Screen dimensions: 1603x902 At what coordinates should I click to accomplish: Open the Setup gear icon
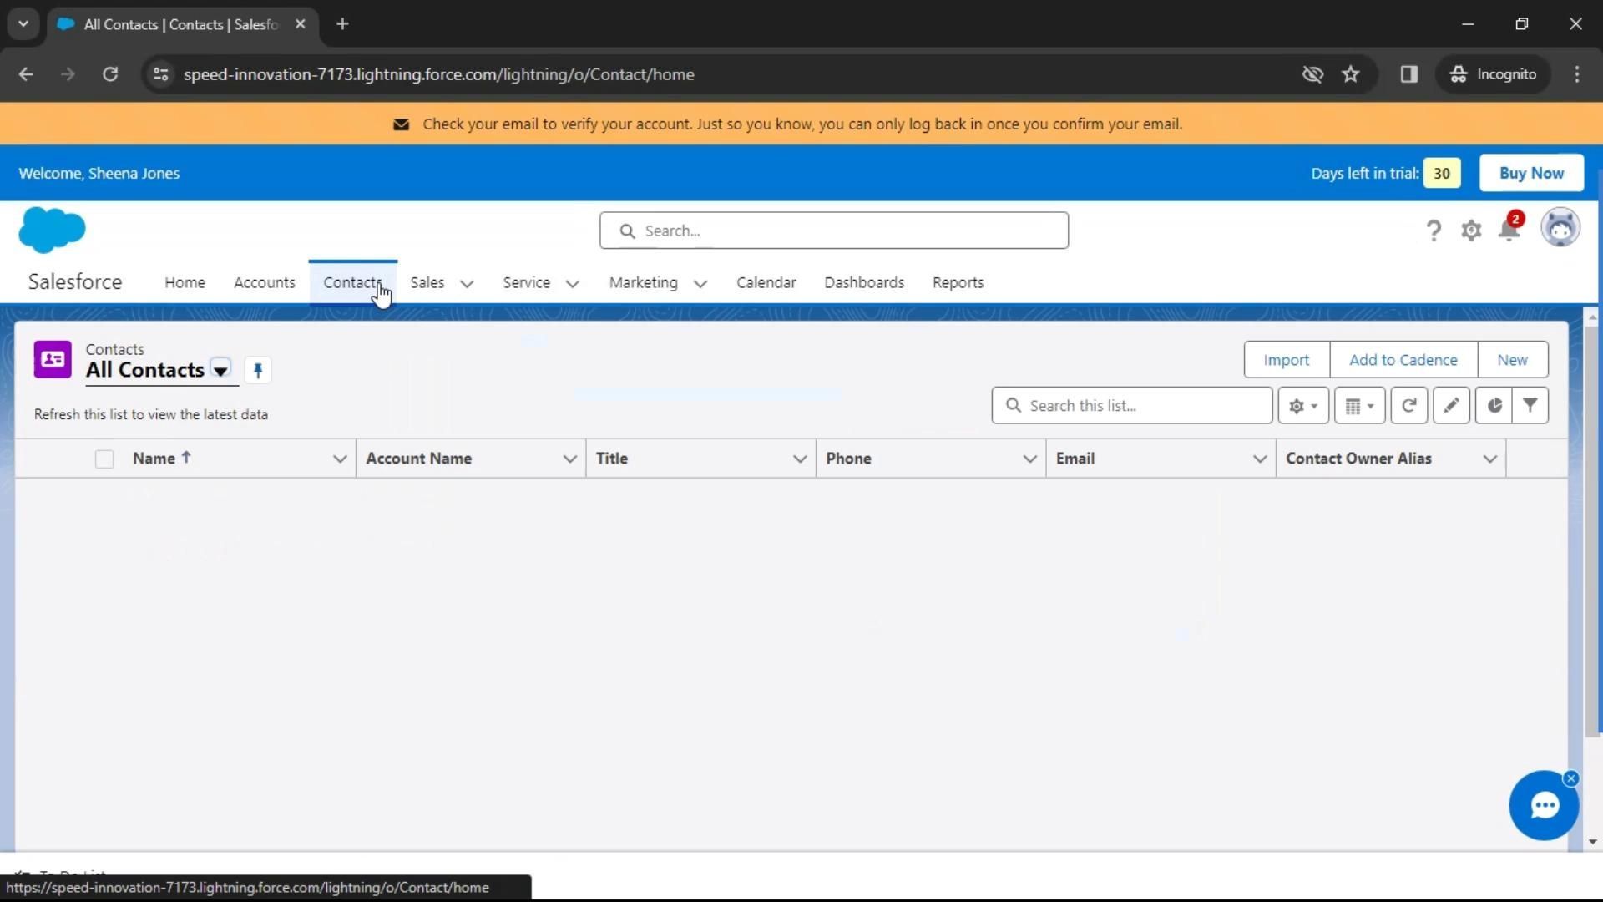point(1471,231)
